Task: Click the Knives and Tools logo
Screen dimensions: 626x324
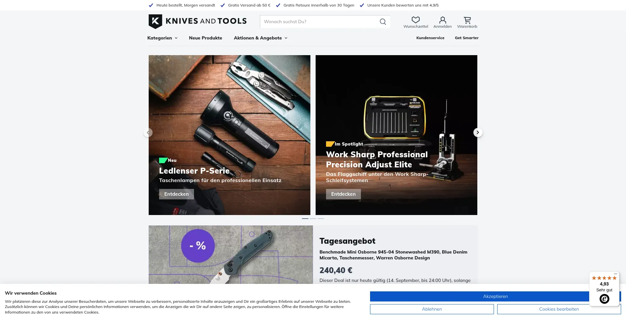Action: click(198, 21)
